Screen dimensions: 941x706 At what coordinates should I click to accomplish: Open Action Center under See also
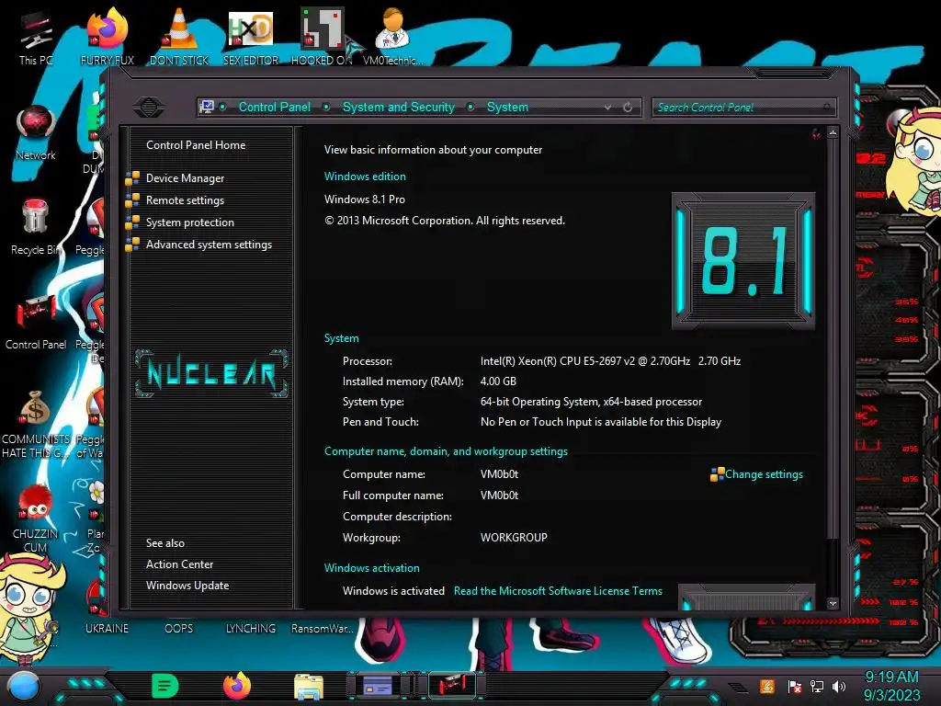point(179,564)
